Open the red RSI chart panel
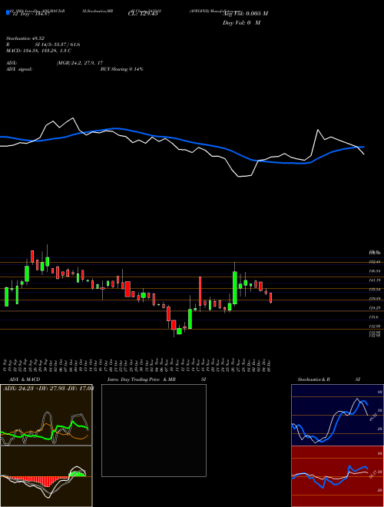Viewport: 384px width, 507px height. [337, 476]
